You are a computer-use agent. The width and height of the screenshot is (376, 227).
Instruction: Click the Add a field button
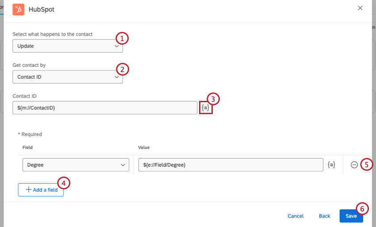coord(41,189)
